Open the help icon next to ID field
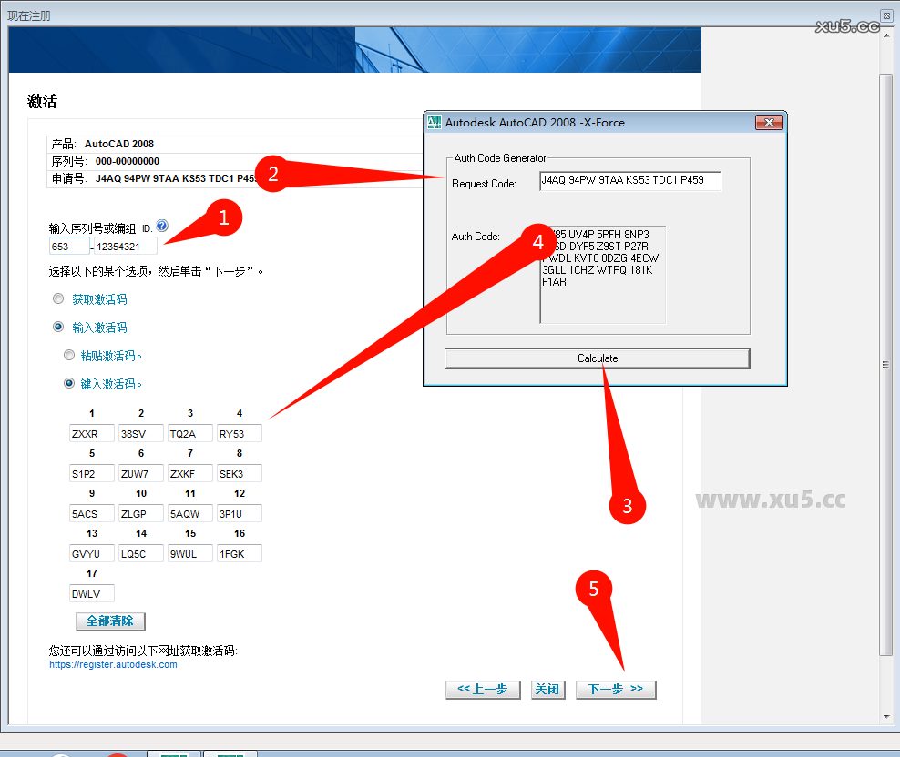Viewport: 900px width, 757px height. (x=161, y=226)
